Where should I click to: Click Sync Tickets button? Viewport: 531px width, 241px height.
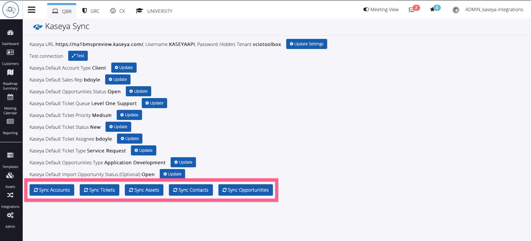tap(100, 190)
